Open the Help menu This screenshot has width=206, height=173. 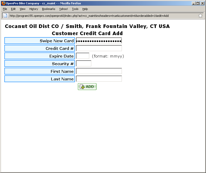(x=85, y=9)
